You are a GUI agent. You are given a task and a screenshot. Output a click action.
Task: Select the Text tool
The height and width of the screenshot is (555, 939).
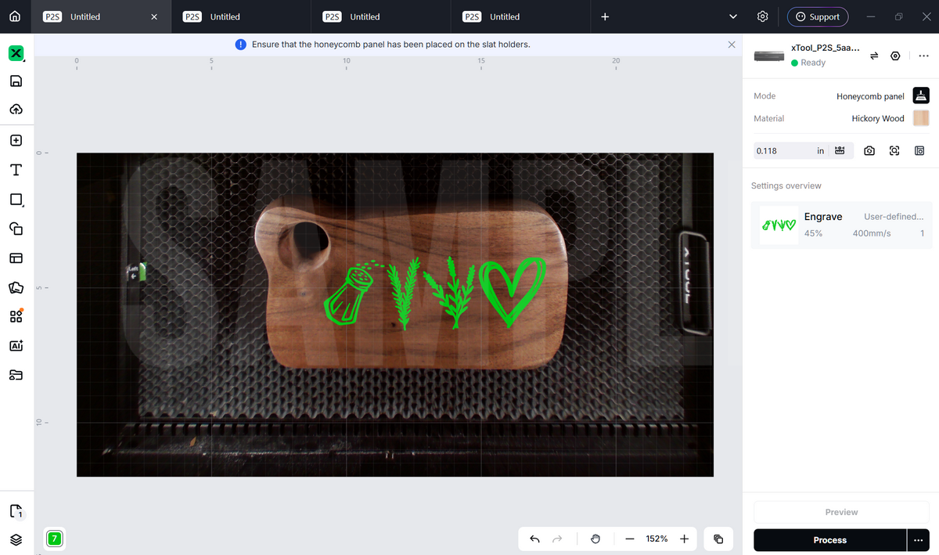16,170
